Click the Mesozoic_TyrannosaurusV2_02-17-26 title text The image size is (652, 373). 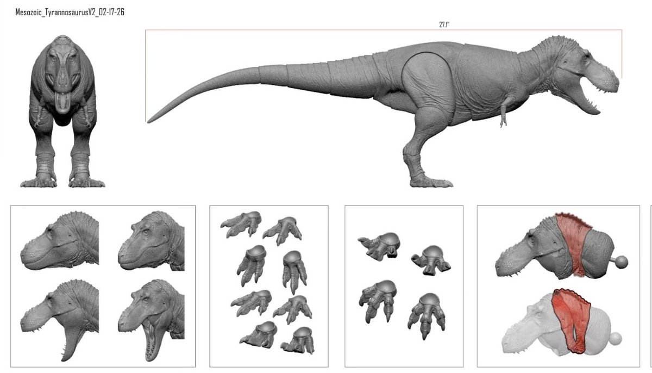(x=70, y=11)
